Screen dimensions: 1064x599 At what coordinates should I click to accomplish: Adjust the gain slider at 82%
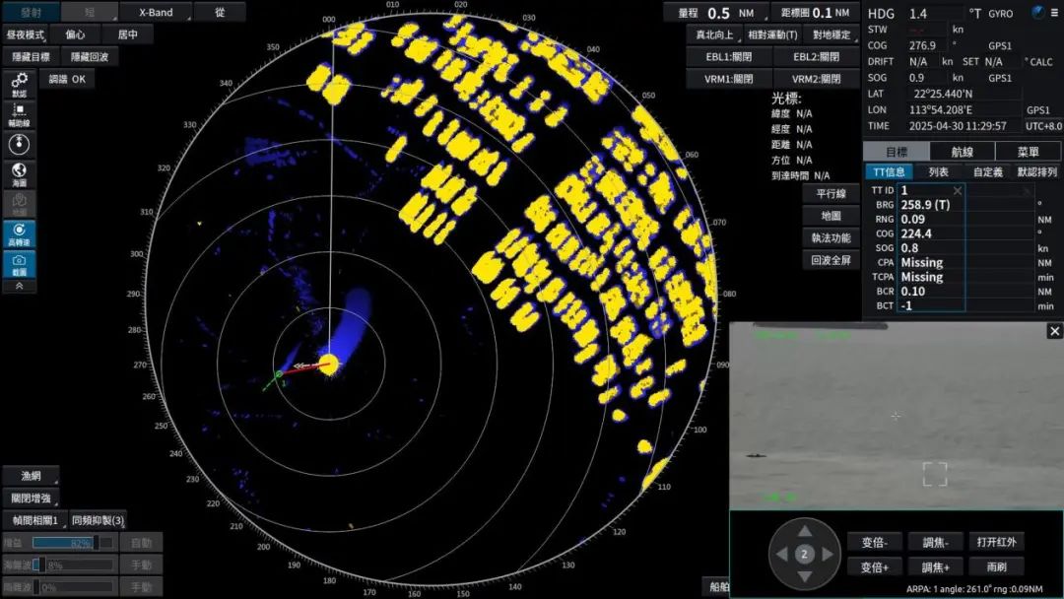pyautogui.click(x=73, y=543)
